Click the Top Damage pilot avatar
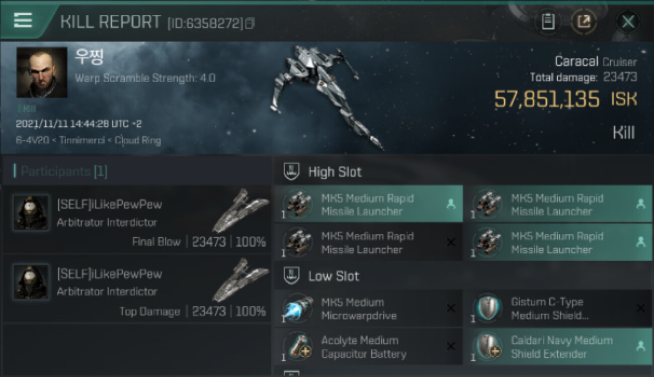 [31, 282]
